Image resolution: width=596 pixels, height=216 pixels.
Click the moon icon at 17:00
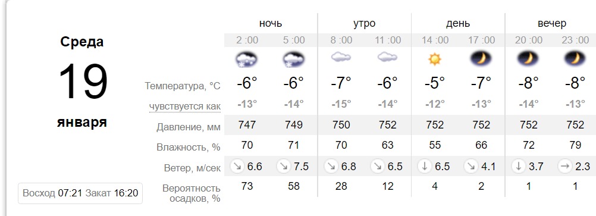[x=481, y=58]
